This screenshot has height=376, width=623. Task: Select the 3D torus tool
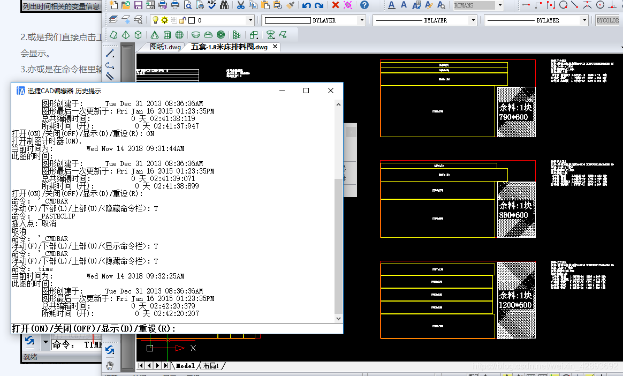pos(221,35)
